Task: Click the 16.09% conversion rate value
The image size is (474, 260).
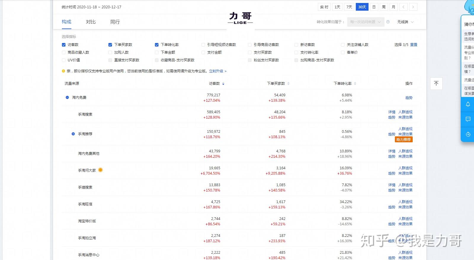Action: point(346,168)
